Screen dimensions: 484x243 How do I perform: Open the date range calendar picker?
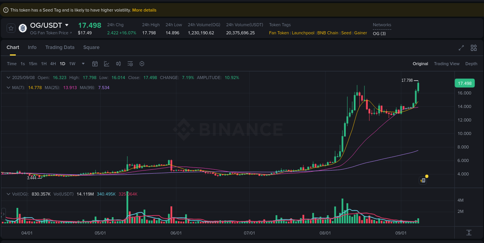click(95, 64)
